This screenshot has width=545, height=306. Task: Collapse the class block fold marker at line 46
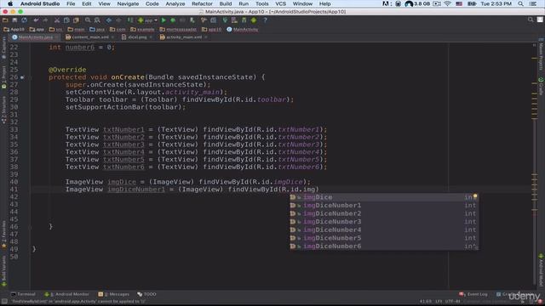tap(31, 227)
